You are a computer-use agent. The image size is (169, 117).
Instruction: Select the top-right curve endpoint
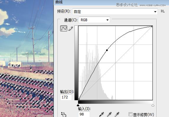[x=152, y=27]
